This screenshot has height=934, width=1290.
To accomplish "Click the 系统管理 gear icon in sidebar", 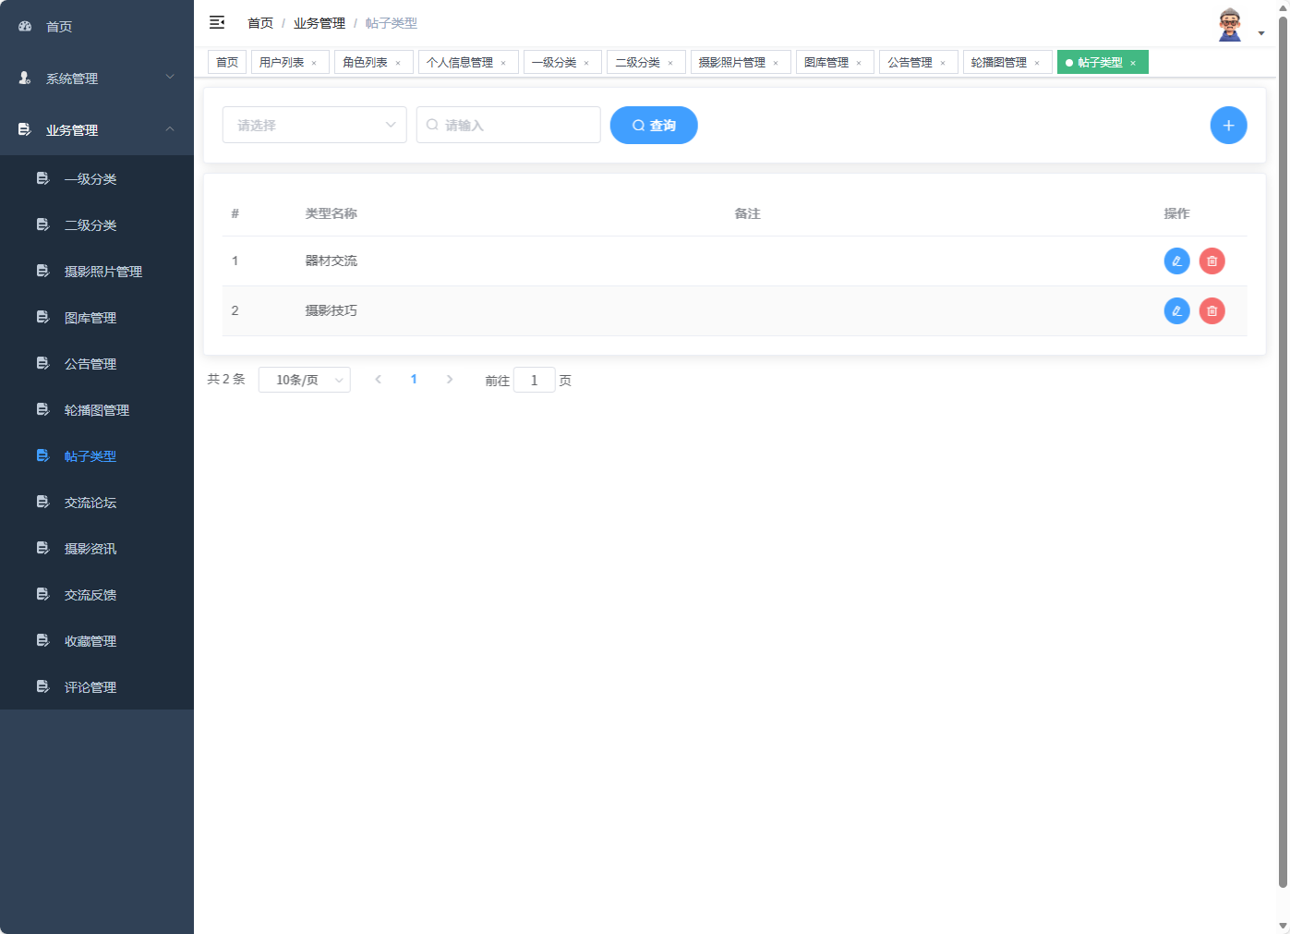I will point(23,79).
